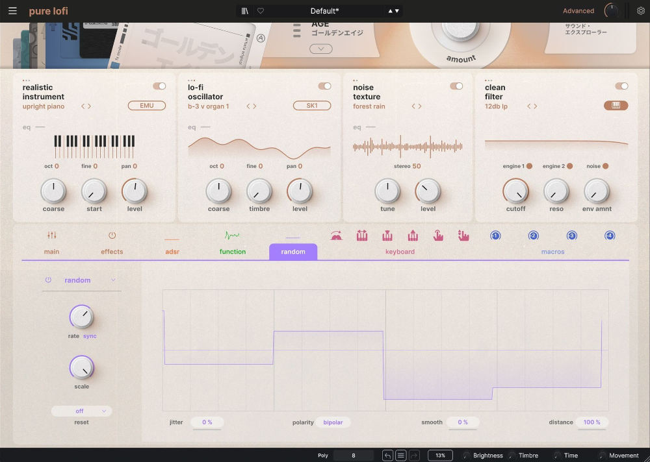The width and height of the screenshot is (650, 462).
Task: Click the undo arrow in bottom bar
Action: (387, 456)
